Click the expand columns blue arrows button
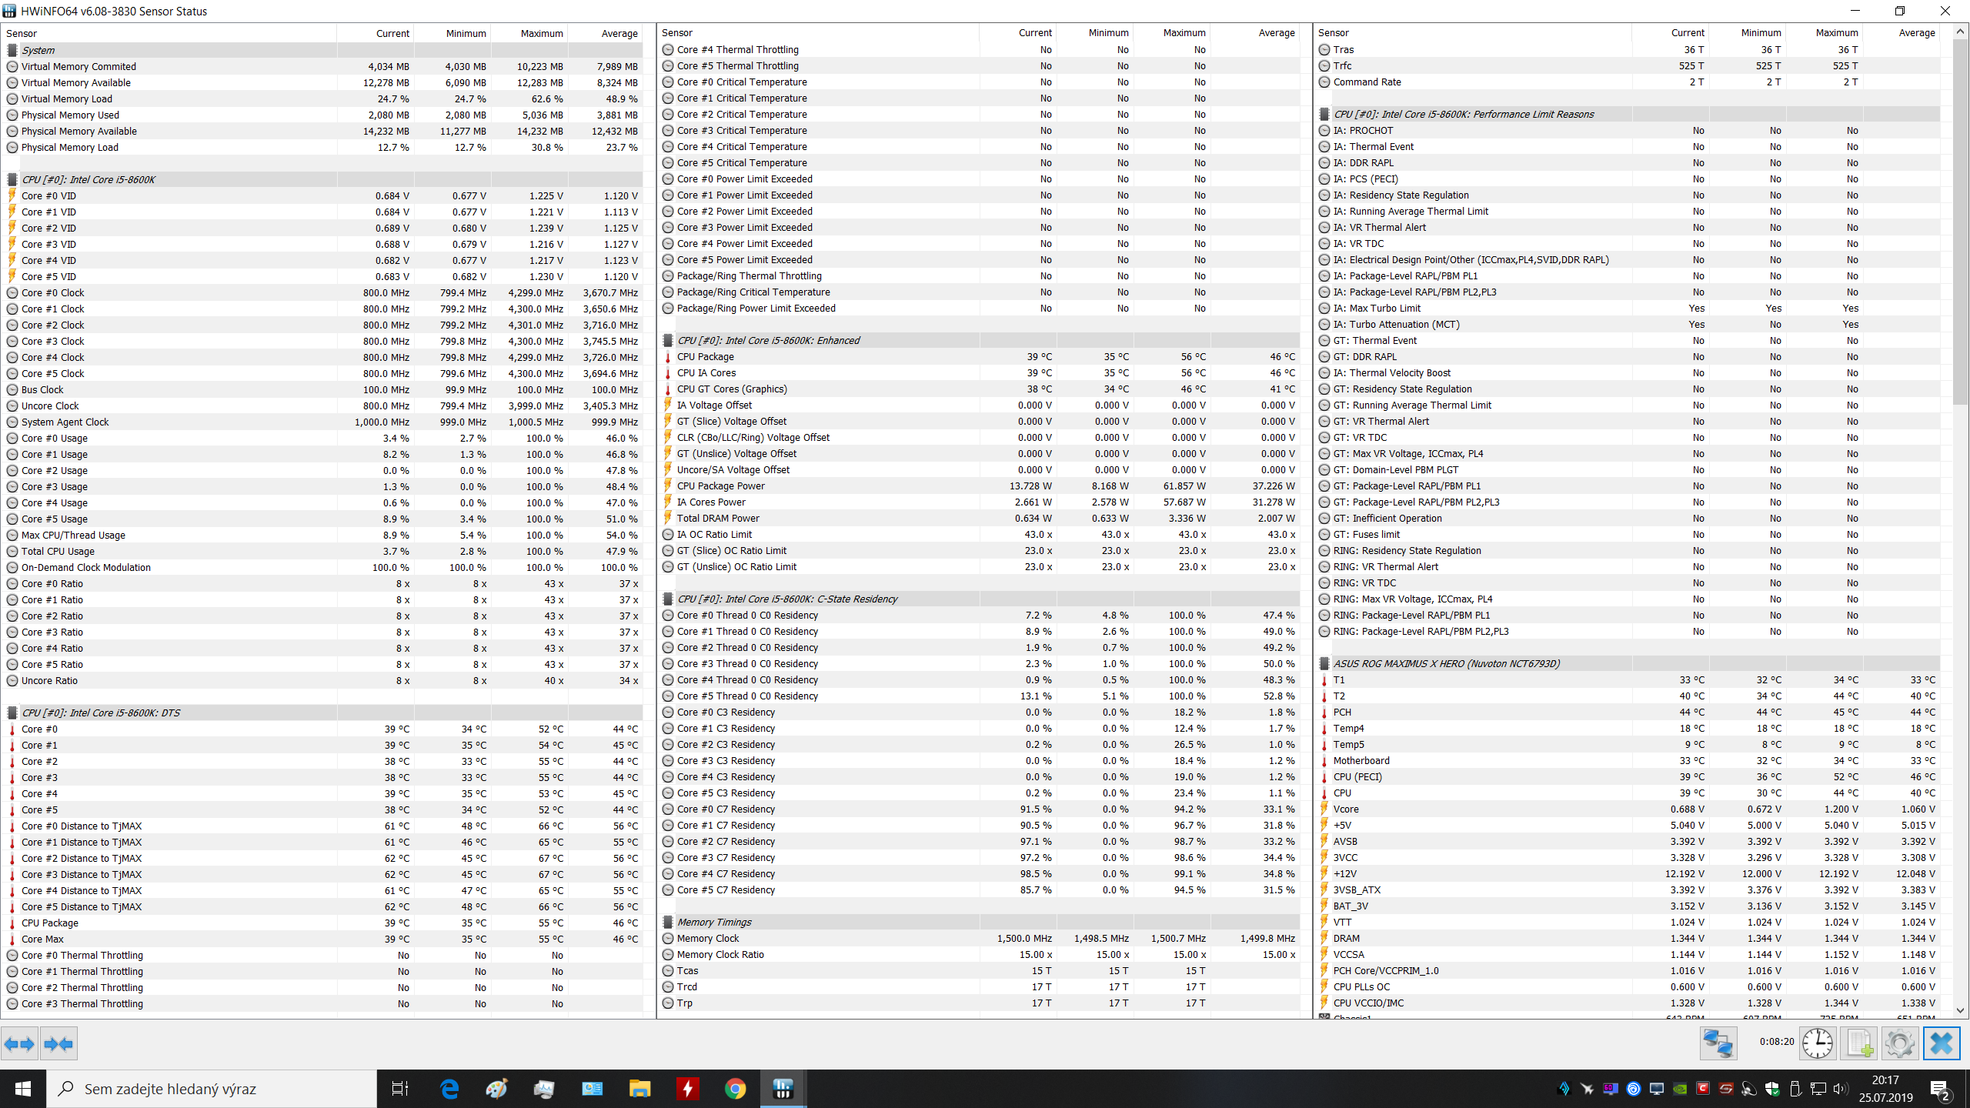This screenshot has height=1108, width=1970. click(19, 1044)
